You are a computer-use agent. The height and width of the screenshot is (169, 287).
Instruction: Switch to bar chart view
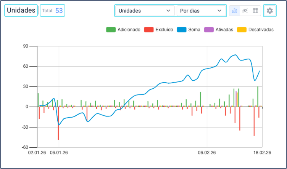235,11
